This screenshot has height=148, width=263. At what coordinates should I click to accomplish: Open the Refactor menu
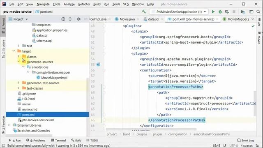tap(84, 4)
